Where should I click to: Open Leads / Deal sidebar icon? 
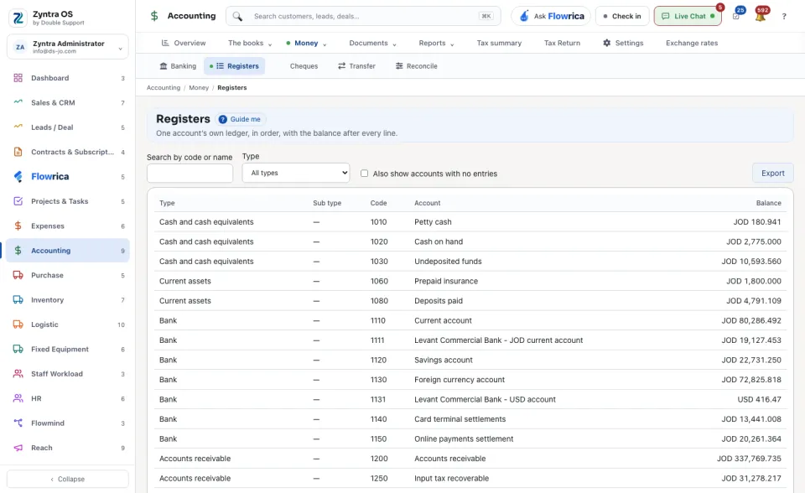(18, 127)
